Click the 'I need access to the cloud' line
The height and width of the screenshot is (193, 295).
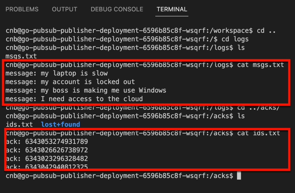click(x=92, y=99)
